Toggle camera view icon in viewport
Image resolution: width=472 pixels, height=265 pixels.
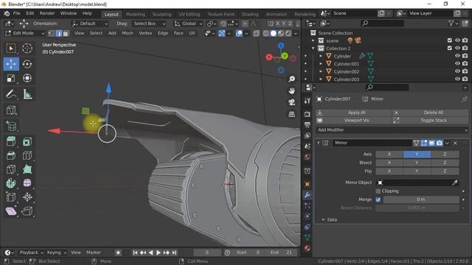point(291,102)
